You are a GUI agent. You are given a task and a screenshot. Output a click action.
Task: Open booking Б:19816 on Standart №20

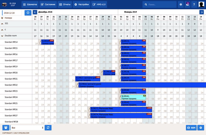coord(109,73)
